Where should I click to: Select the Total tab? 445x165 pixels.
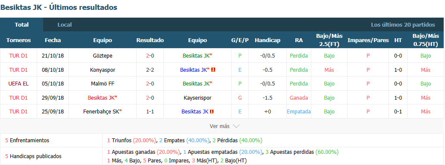tap(22, 24)
